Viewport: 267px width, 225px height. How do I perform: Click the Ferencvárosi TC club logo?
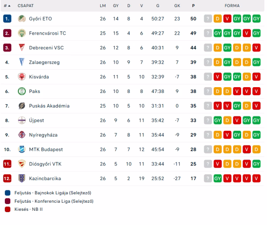pos(22,33)
